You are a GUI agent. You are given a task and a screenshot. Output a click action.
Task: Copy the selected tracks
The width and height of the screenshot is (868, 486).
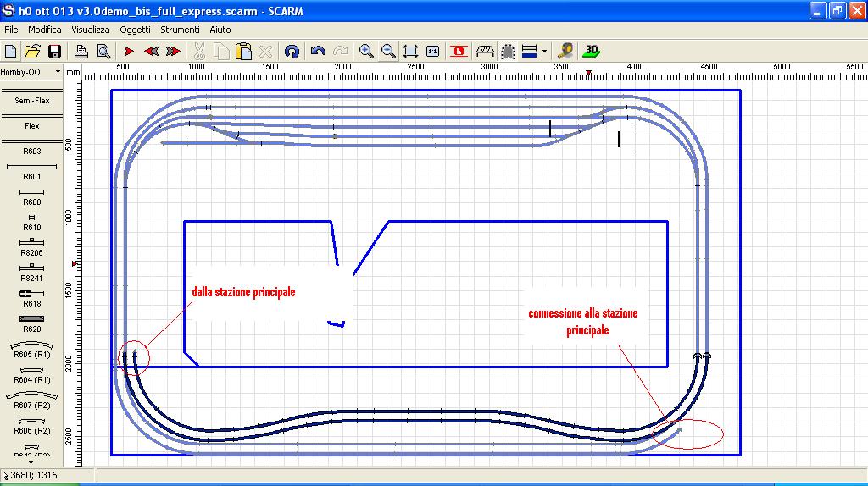click(x=221, y=52)
